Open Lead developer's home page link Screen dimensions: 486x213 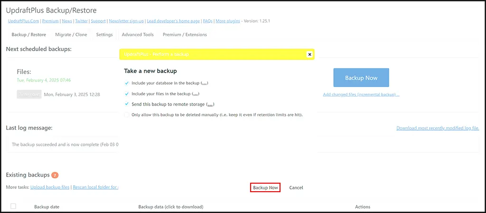pos(173,21)
